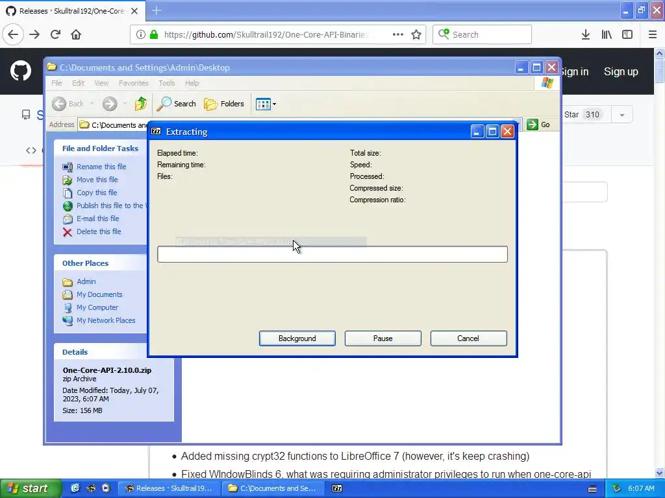Open dropdown next to Star button
The image size is (665, 498).
coord(622,114)
